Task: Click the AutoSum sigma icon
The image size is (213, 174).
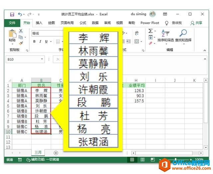Action: (150, 31)
